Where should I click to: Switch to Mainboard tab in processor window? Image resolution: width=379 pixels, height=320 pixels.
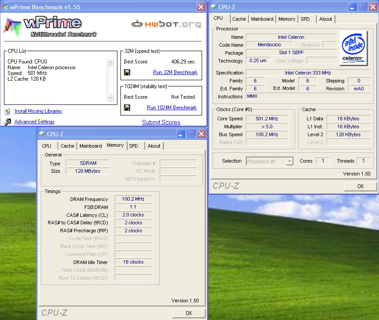[x=262, y=19]
